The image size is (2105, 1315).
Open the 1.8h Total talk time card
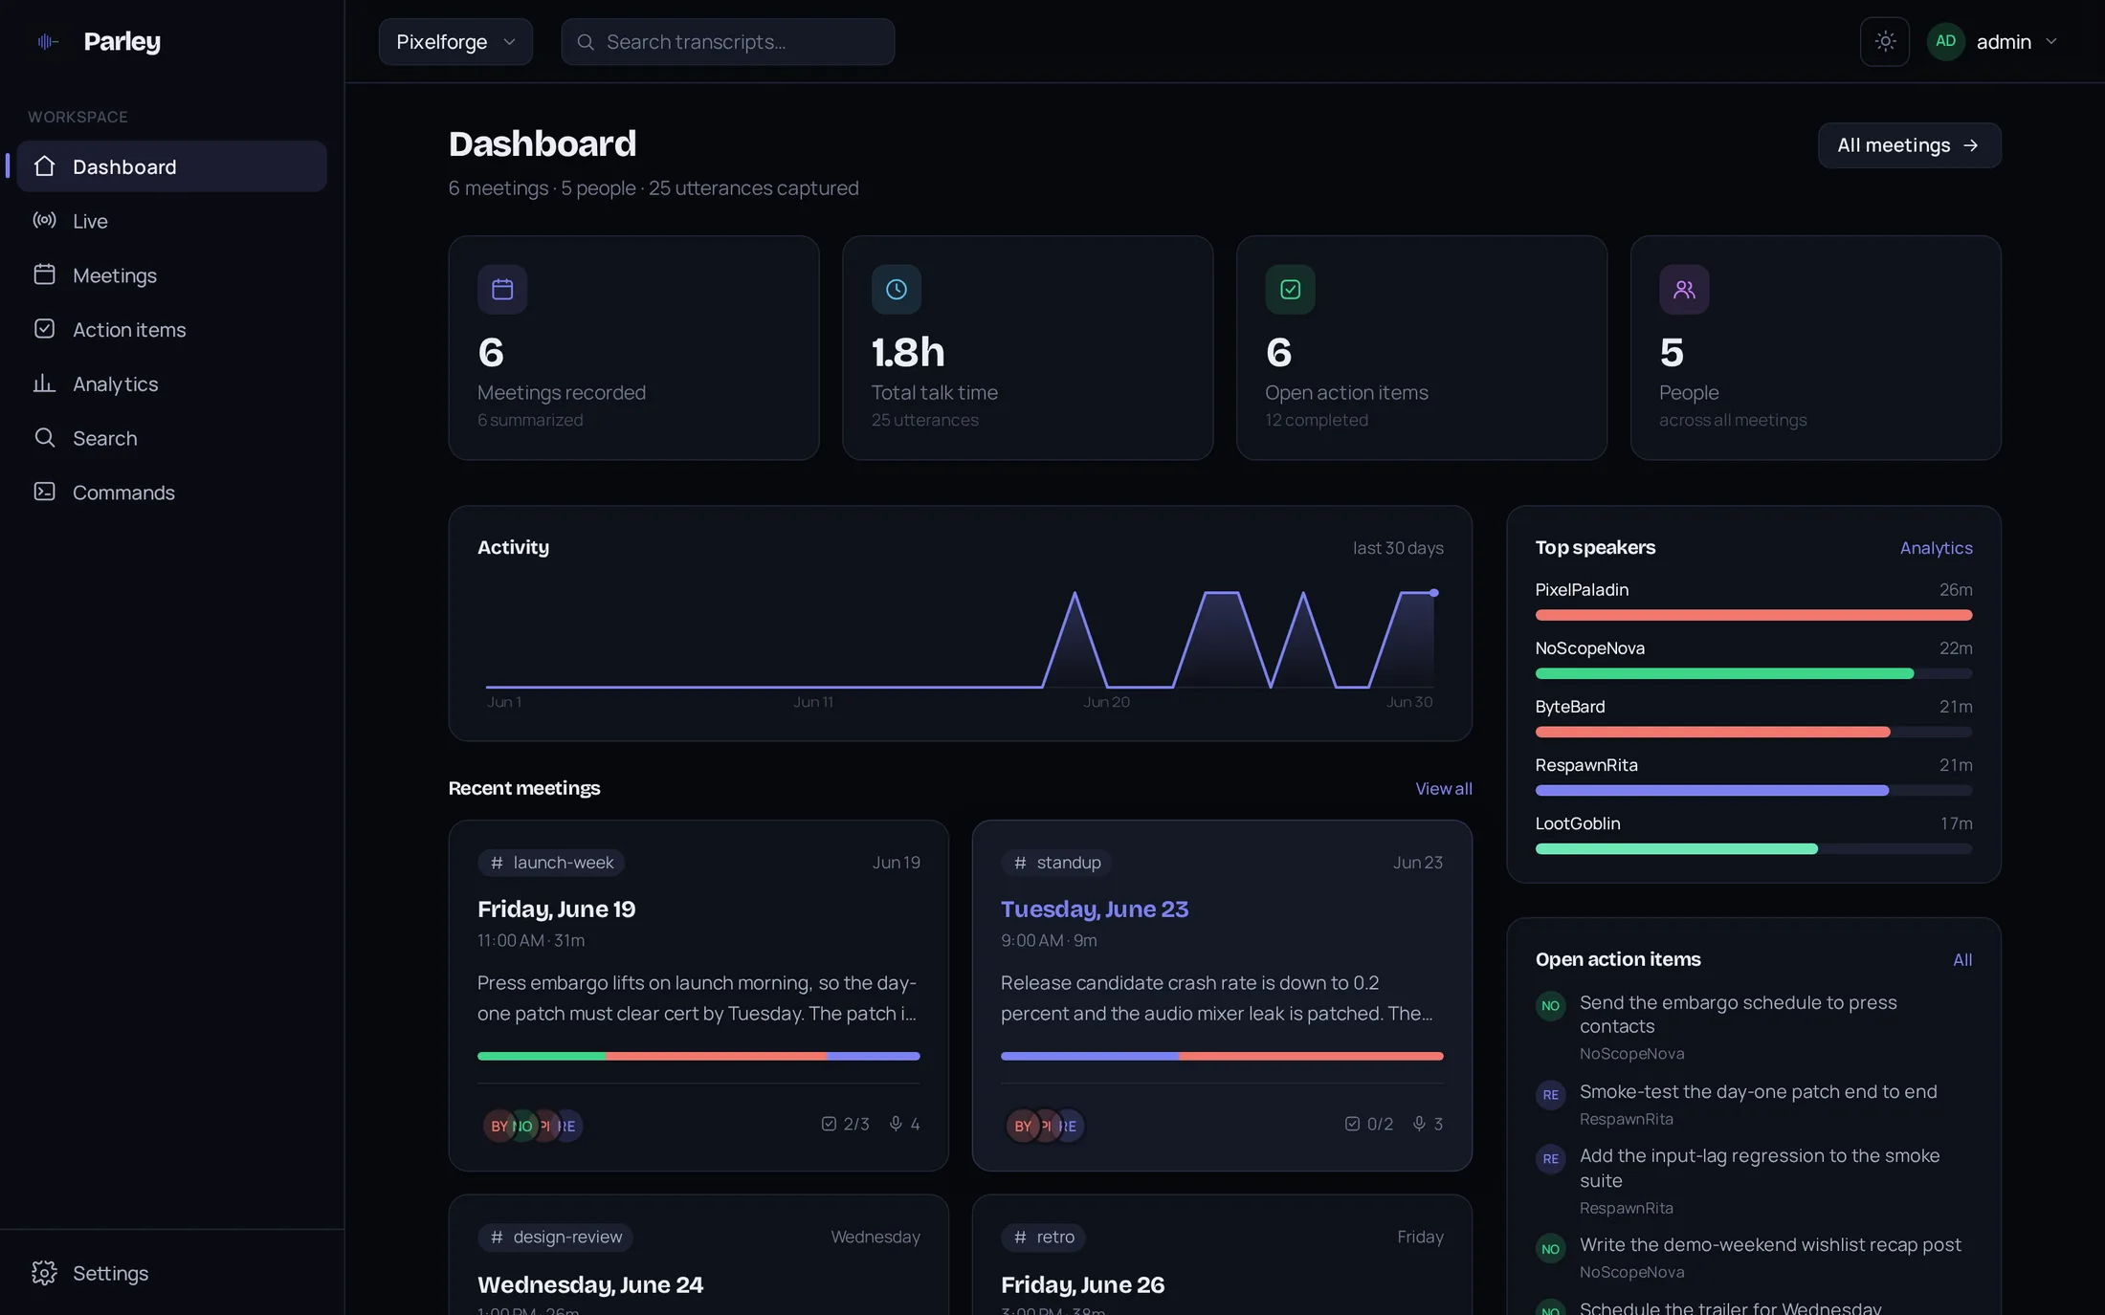coord(1028,348)
